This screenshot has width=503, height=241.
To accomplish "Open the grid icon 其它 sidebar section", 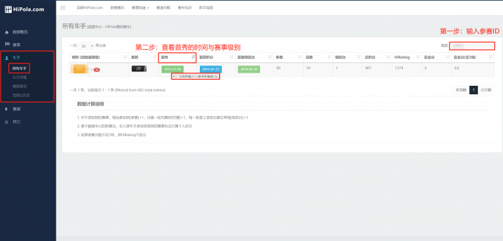I will click(x=13, y=122).
